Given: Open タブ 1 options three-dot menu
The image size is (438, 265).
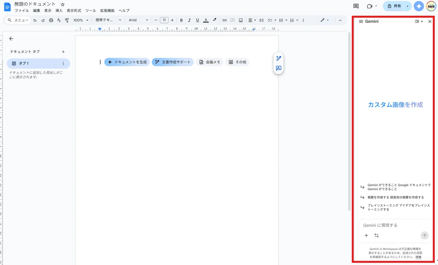Looking at the screenshot, I should 63,64.
